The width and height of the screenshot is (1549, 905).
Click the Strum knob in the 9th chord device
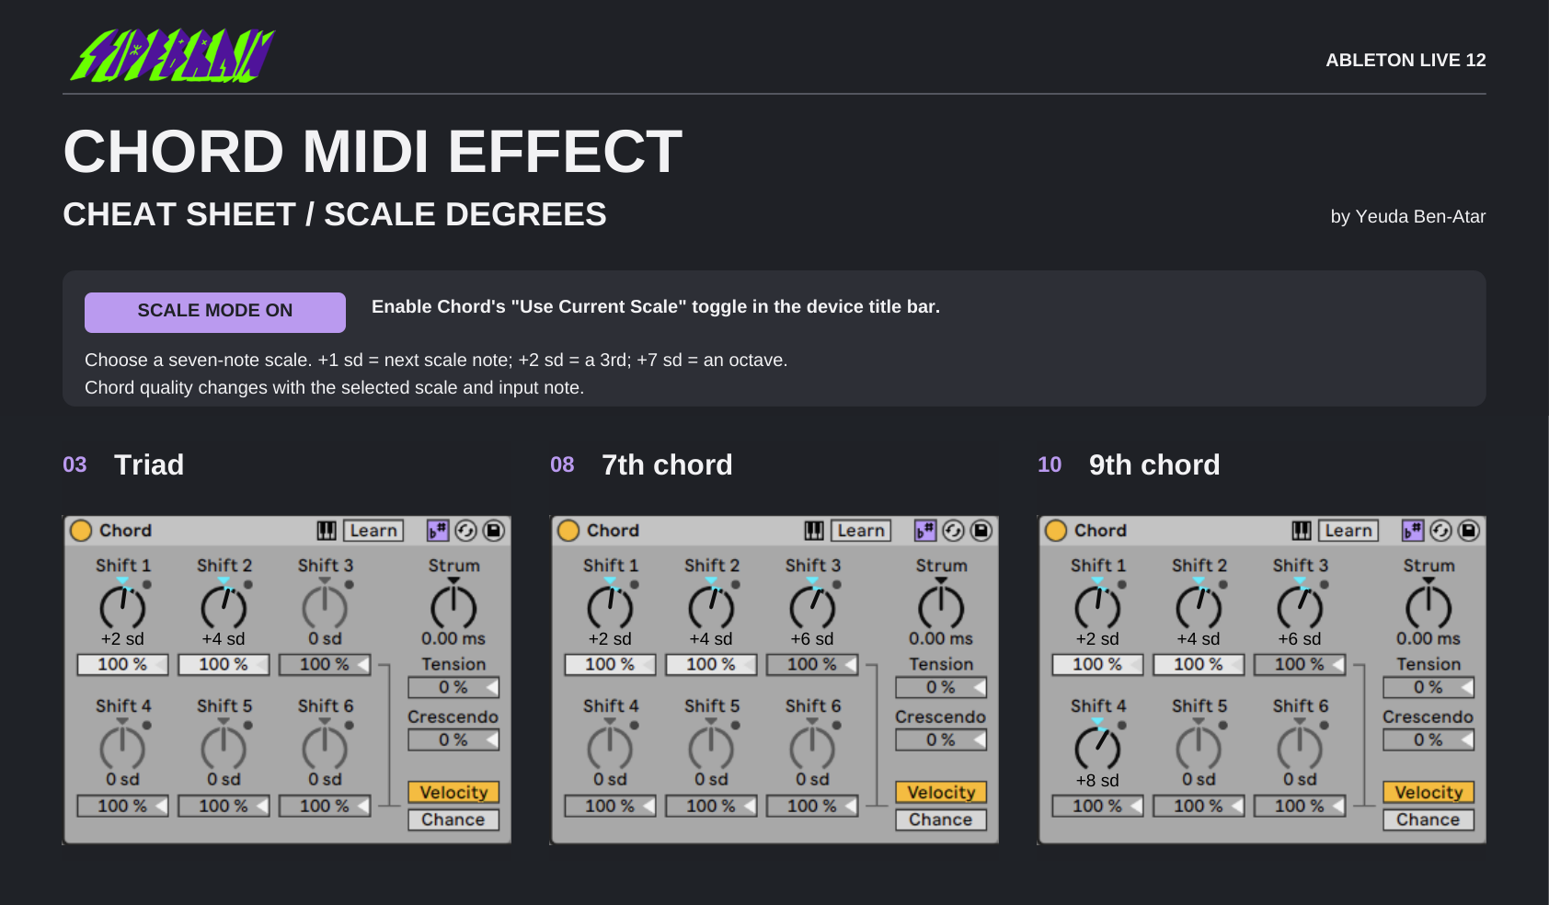[1429, 605]
